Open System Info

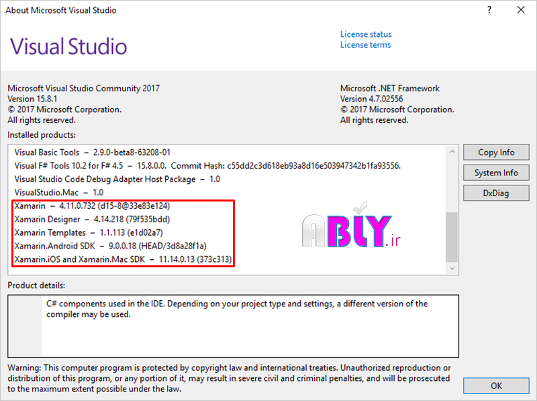coord(496,173)
